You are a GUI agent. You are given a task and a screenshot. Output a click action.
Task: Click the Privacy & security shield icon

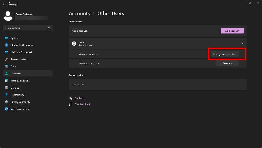[x=6, y=102]
